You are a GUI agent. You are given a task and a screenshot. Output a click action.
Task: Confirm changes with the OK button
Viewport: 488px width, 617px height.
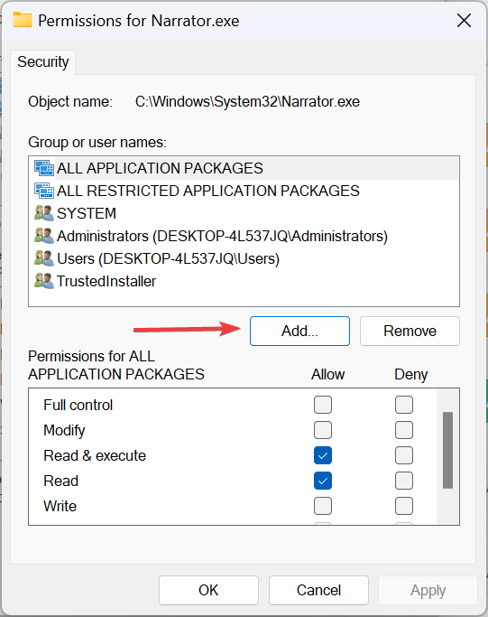tap(208, 590)
